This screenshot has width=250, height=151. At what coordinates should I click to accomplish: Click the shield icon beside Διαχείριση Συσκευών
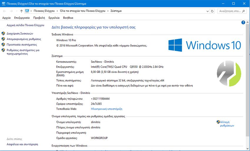(3, 33)
